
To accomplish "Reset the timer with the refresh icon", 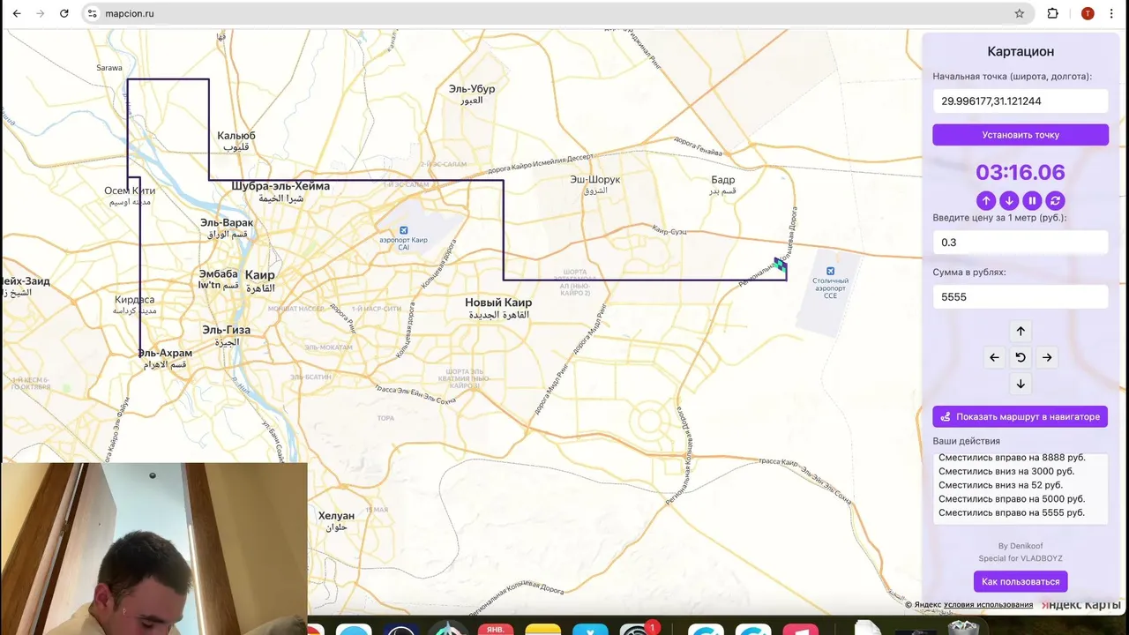I will 1055,200.
